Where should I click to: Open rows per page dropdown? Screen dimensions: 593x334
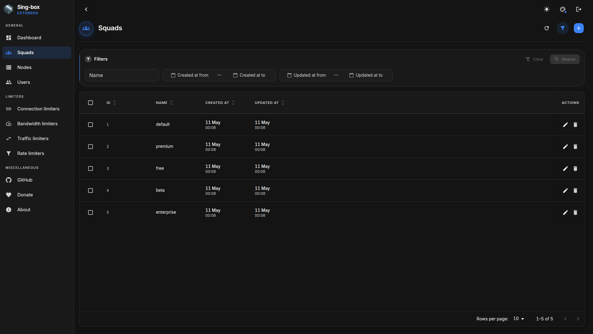point(519,319)
